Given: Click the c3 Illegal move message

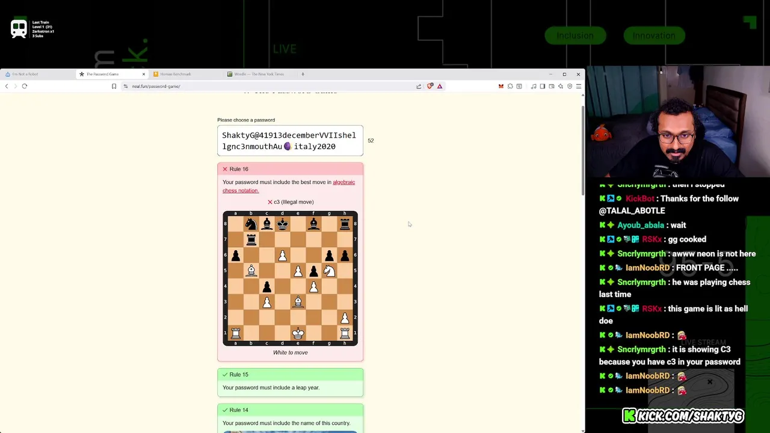Looking at the screenshot, I should click(291, 202).
